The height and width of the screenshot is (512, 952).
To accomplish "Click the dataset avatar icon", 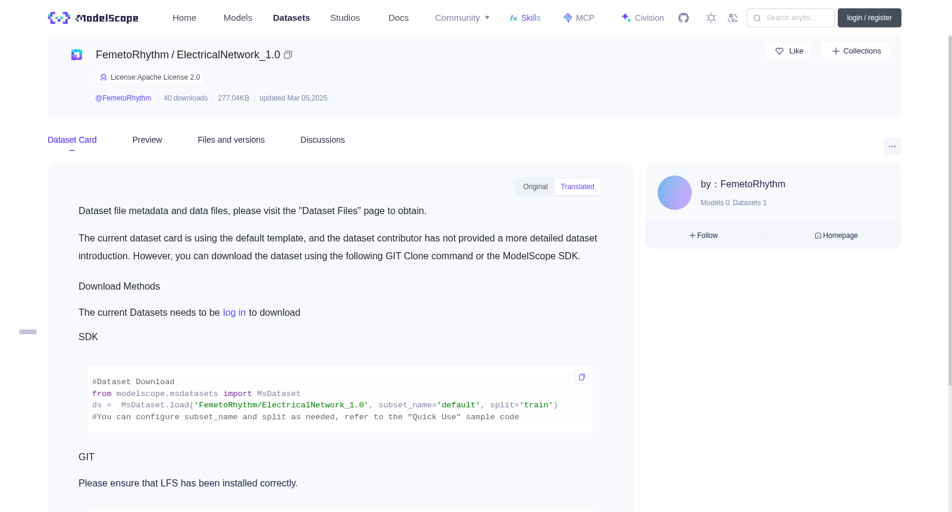I will (77, 55).
